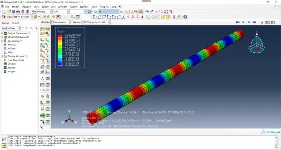The image size is (281, 150).
Task: Apply the Iso view icon
Action: click(x=123, y=17)
